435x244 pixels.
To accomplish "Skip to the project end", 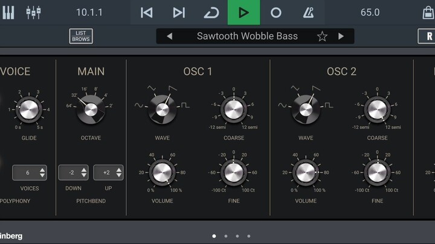I will pos(179,12).
